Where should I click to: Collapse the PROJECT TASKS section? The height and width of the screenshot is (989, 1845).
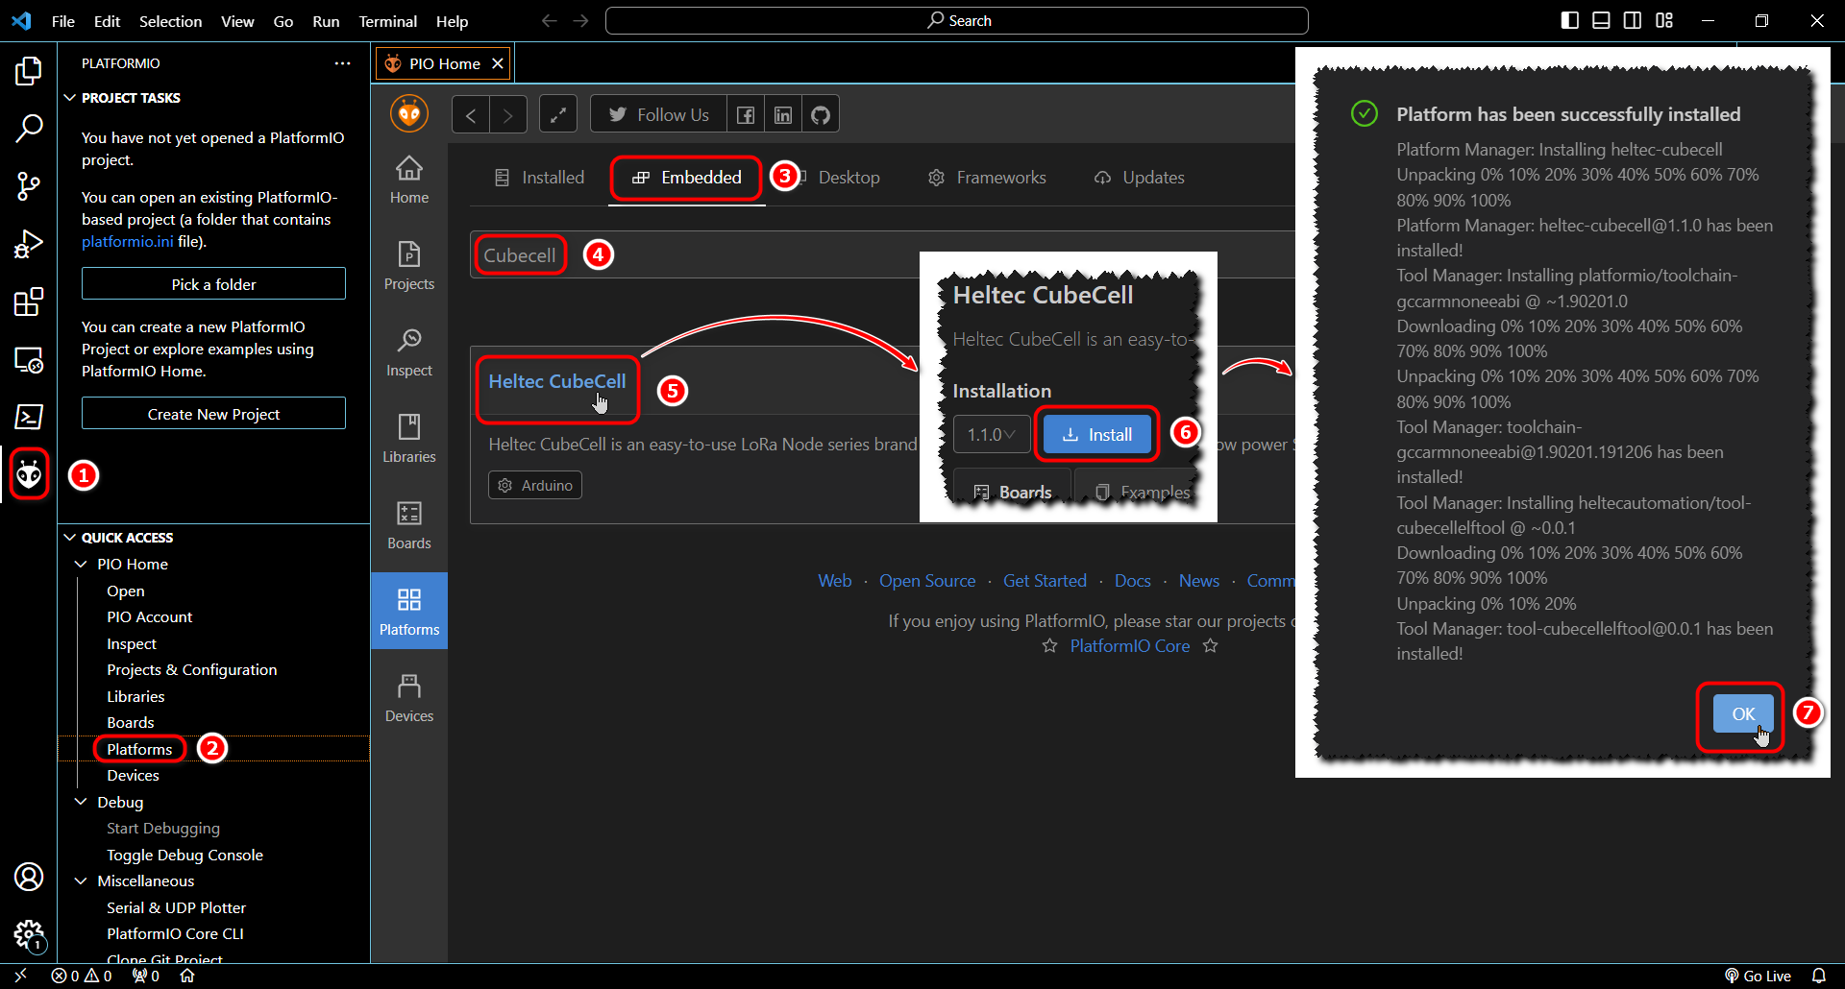(x=69, y=98)
